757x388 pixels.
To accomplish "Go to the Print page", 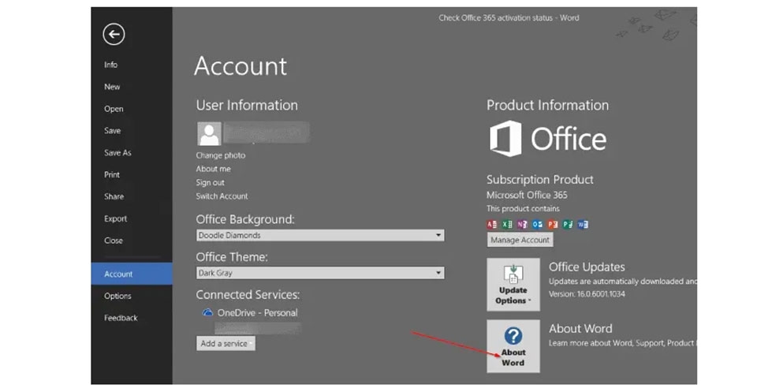I will [112, 175].
